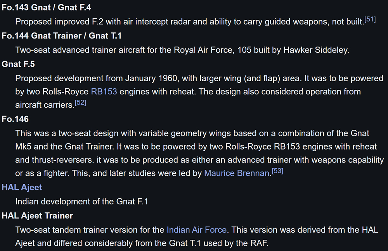Click the words 'aircraft carriers'
The width and height of the screenshot is (388, 251).
click(44, 105)
